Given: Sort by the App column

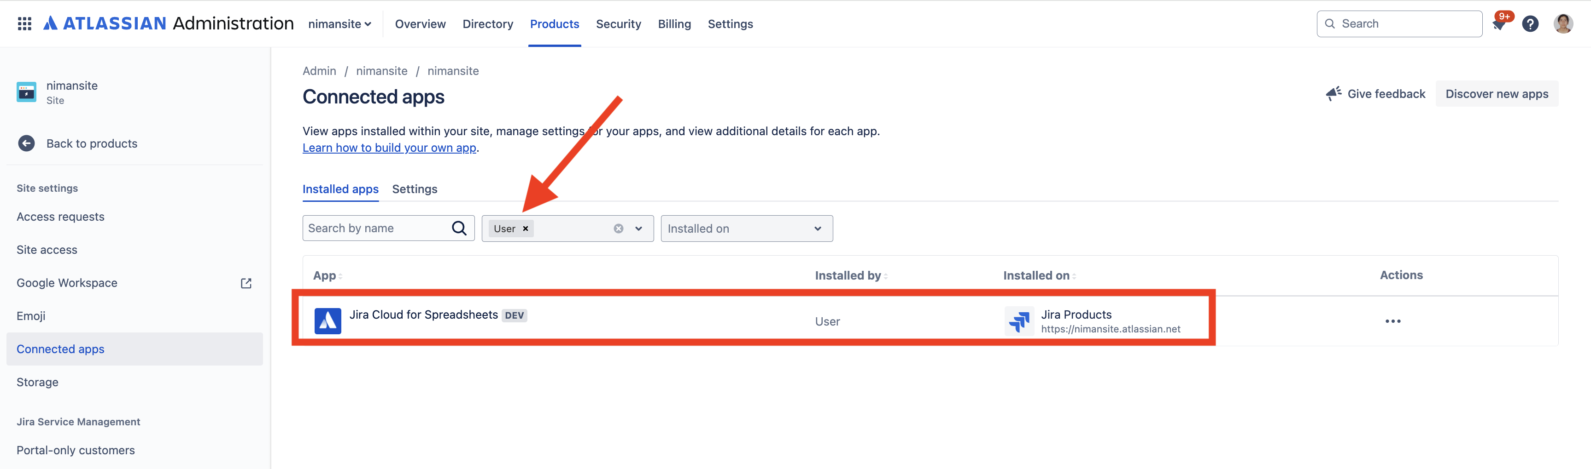Looking at the screenshot, I should pos(328,275).
